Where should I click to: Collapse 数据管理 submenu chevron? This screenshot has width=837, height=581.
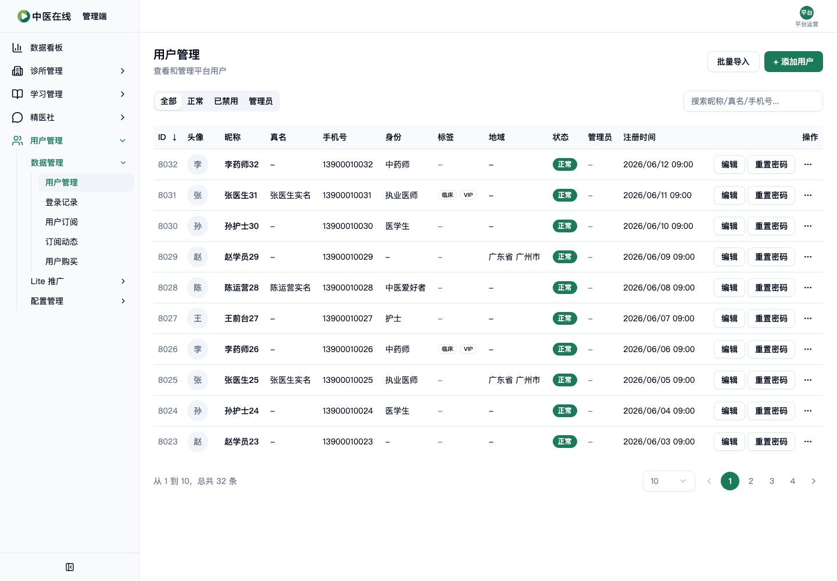tap(123, 163)
